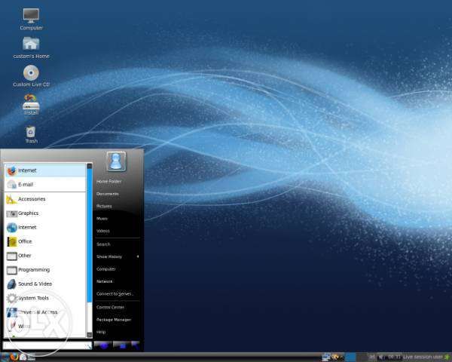Launch the E-mail favorite entry
Image resolution: width=452 pixels, height=362 pixels.
coord(45,185)
